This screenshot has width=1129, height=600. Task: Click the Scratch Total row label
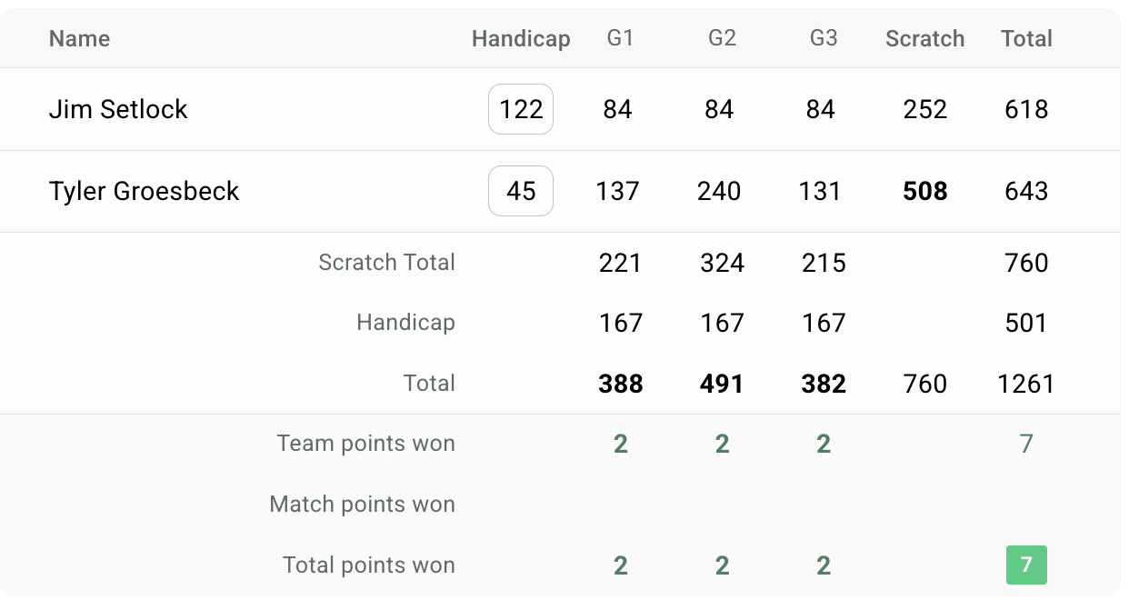click(x=386, y=262)
